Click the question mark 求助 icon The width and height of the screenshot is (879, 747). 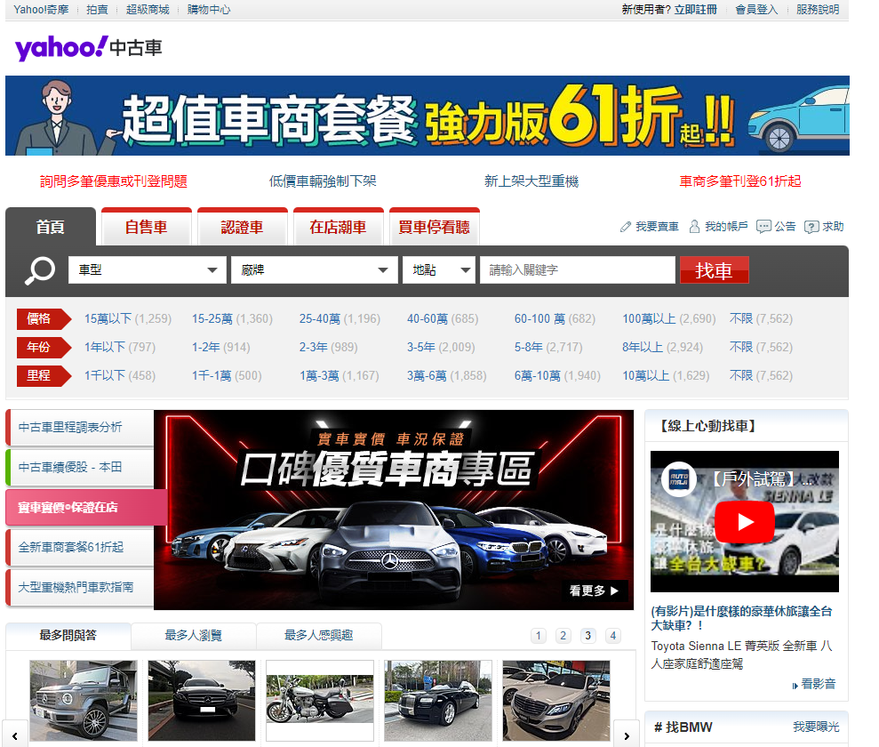click(811, 227)
